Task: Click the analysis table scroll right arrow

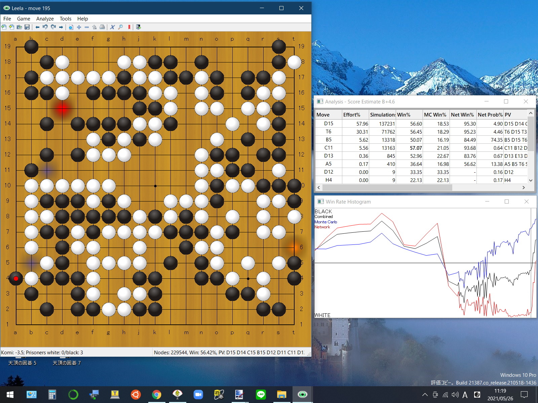Action: point(524,188)
